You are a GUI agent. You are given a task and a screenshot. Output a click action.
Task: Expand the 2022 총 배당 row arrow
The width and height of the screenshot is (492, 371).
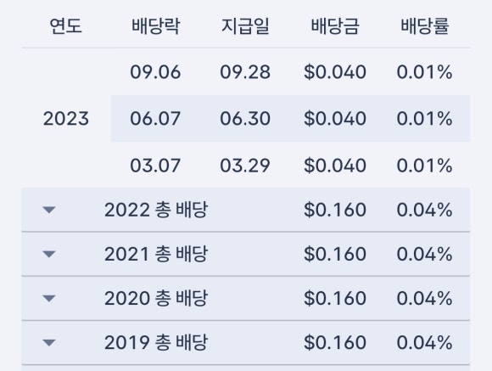(x=49, y=210)
